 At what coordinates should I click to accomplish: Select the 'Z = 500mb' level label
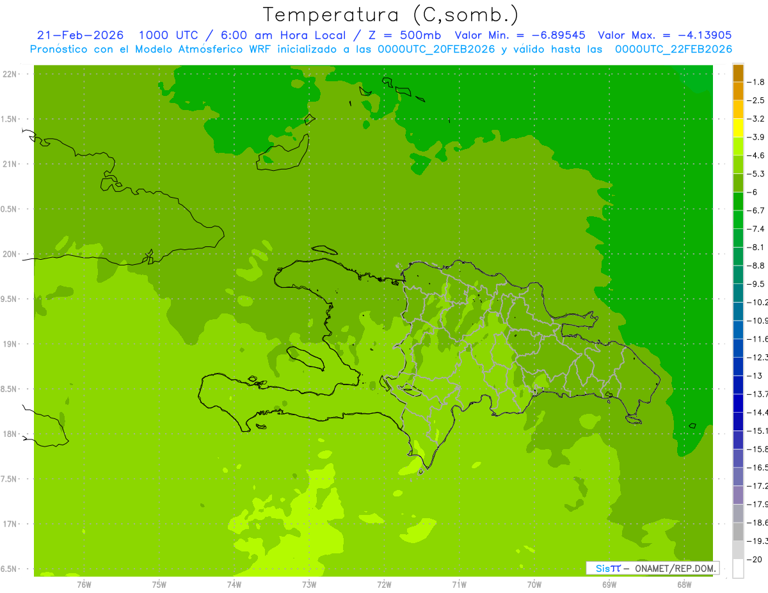point(404,36)
